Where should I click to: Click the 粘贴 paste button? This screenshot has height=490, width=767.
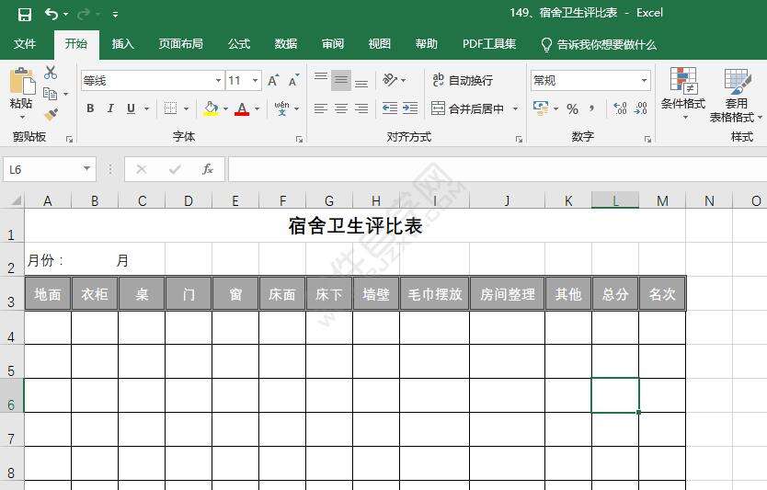pyautogui.click(x=21, y=93)
